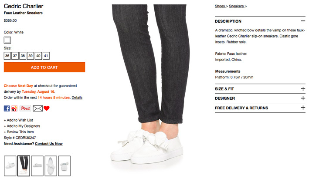The height and width of the screenshot is (179, 309).
Task: Select size 36
Action: pyautogui.click(x=7, y=56)
